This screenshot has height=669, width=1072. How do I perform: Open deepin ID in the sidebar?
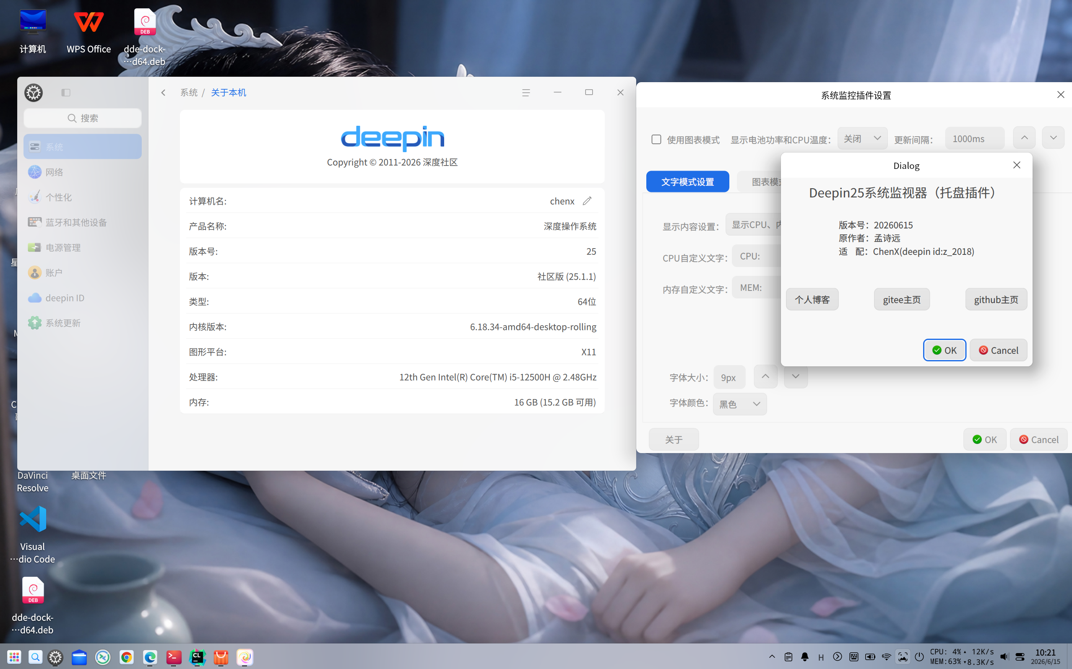coord(82,298)
